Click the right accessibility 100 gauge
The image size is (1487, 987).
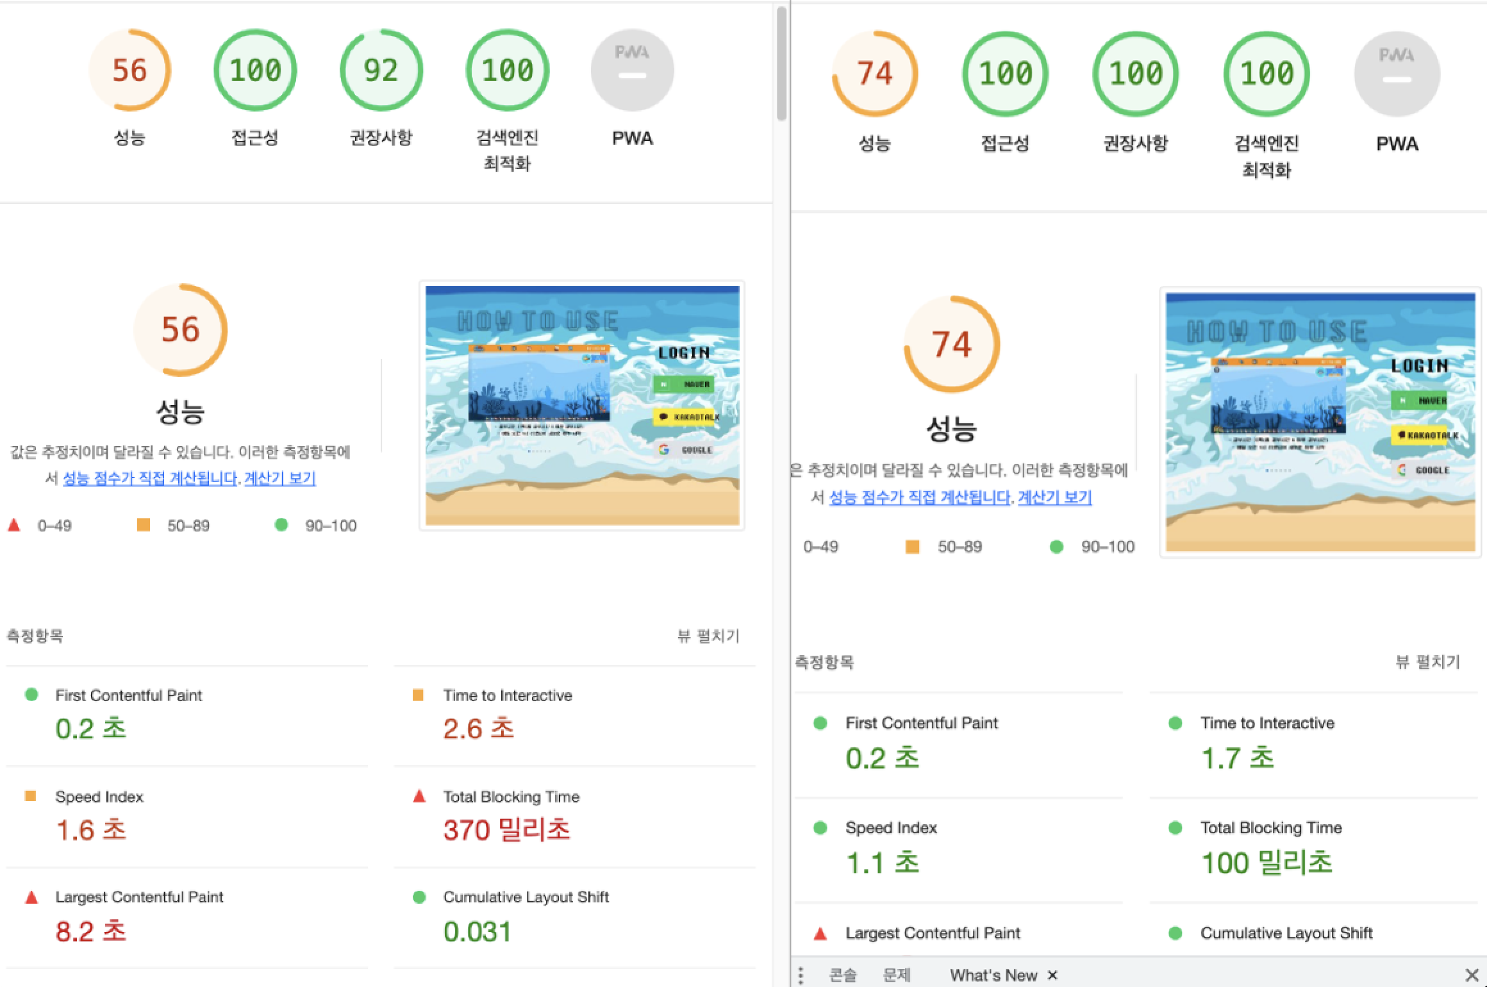(1005, 74)
